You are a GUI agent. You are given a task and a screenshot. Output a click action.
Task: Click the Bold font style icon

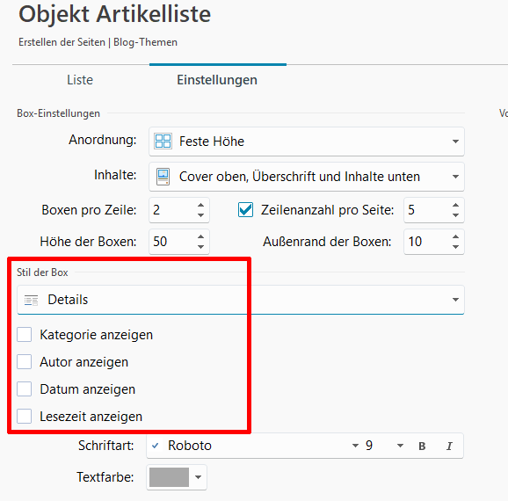pyautogui.click(x=422, y=446)
